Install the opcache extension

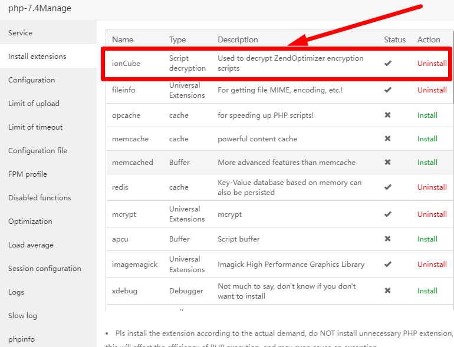427,115
